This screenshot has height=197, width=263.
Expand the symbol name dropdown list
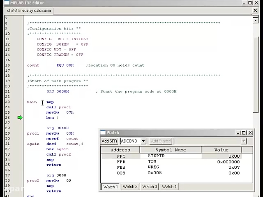point(243,141)
